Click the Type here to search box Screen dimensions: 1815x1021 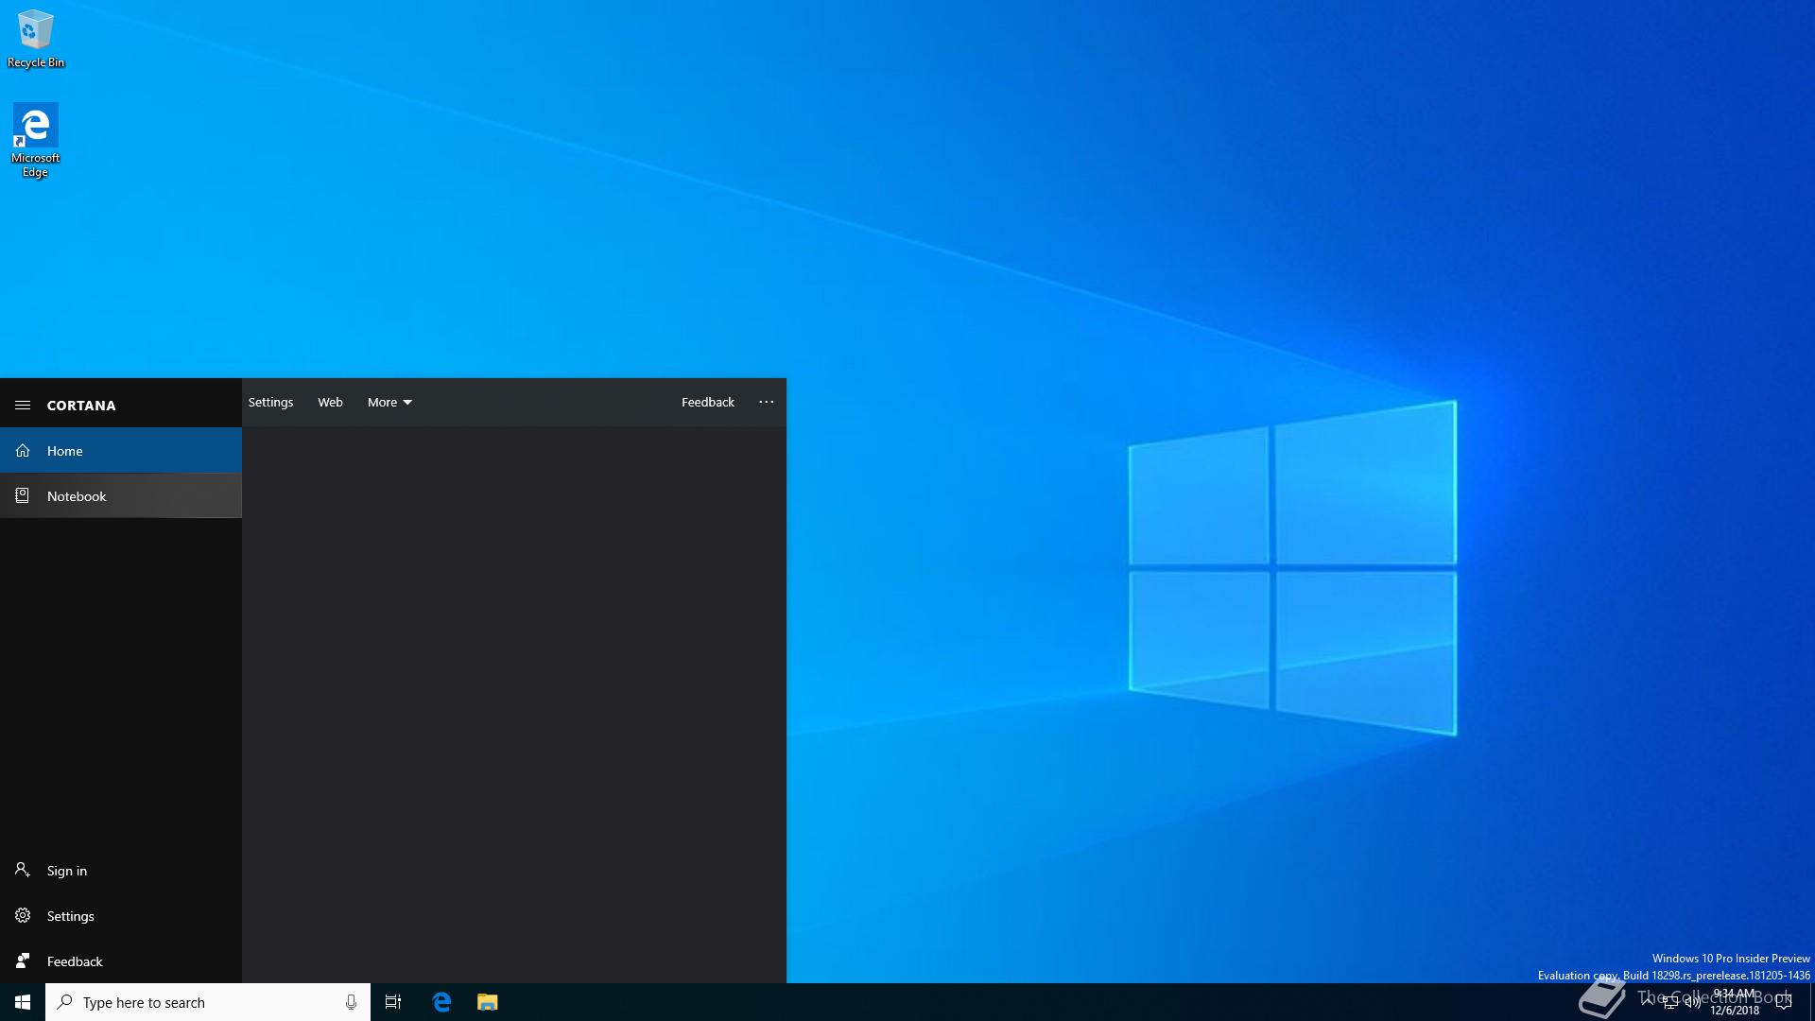click(x=208, y=1002)
